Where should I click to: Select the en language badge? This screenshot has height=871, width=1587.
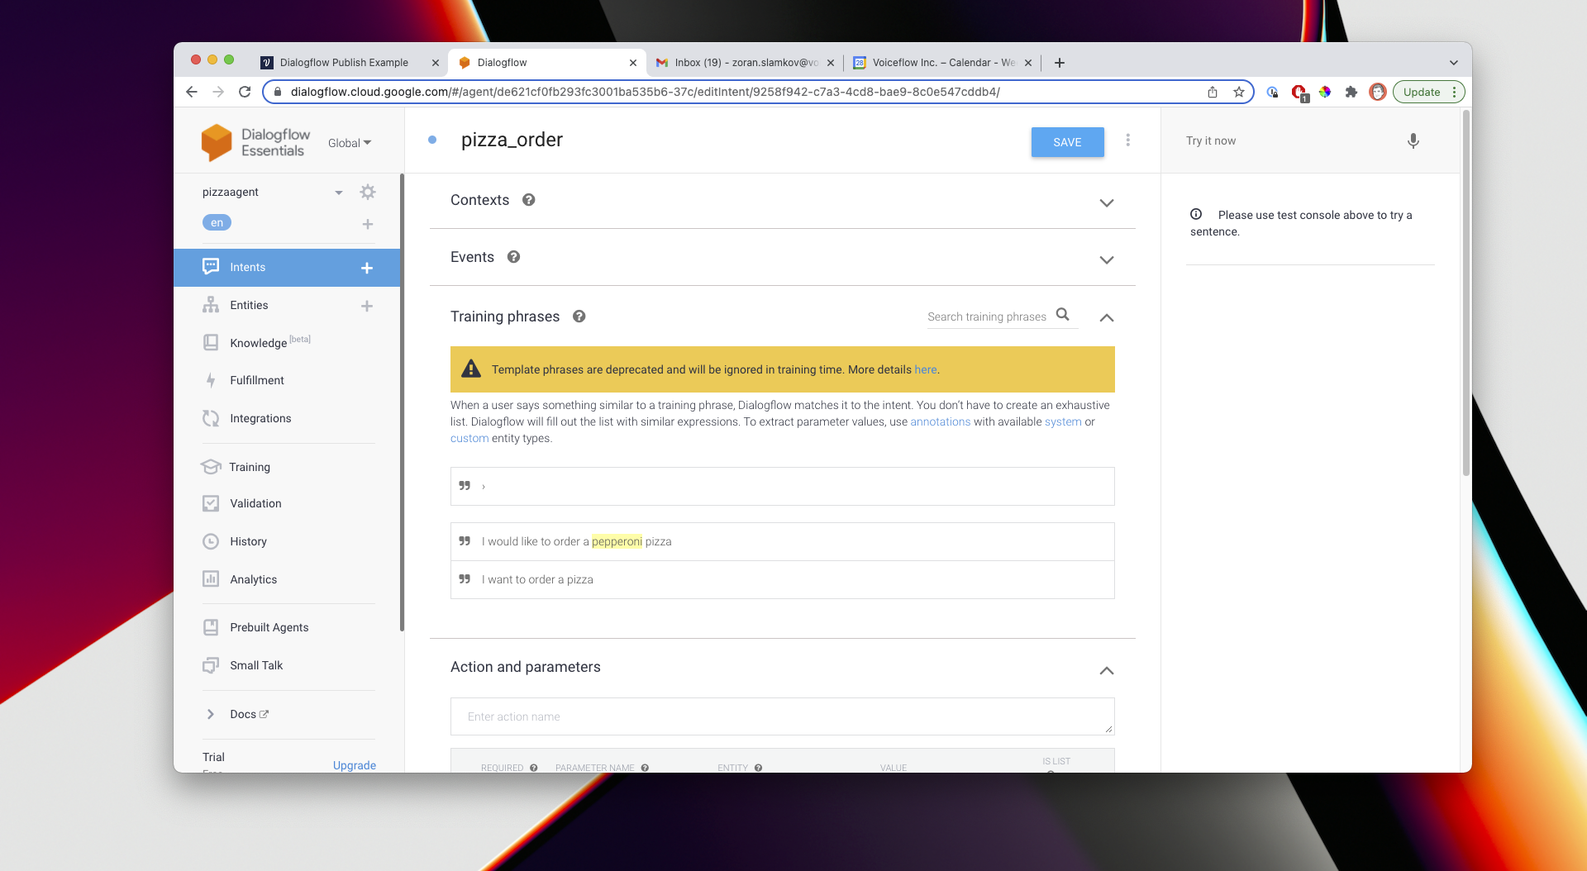pos(217,222)
